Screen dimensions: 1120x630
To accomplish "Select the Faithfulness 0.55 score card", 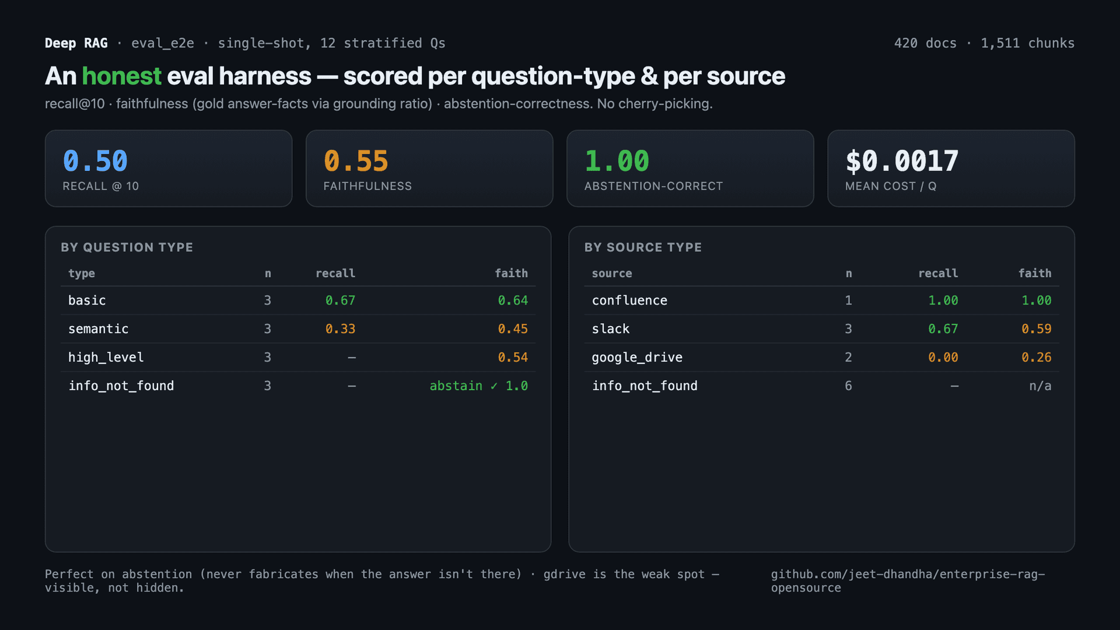I will pyautogui.click(x=429, y=168).
